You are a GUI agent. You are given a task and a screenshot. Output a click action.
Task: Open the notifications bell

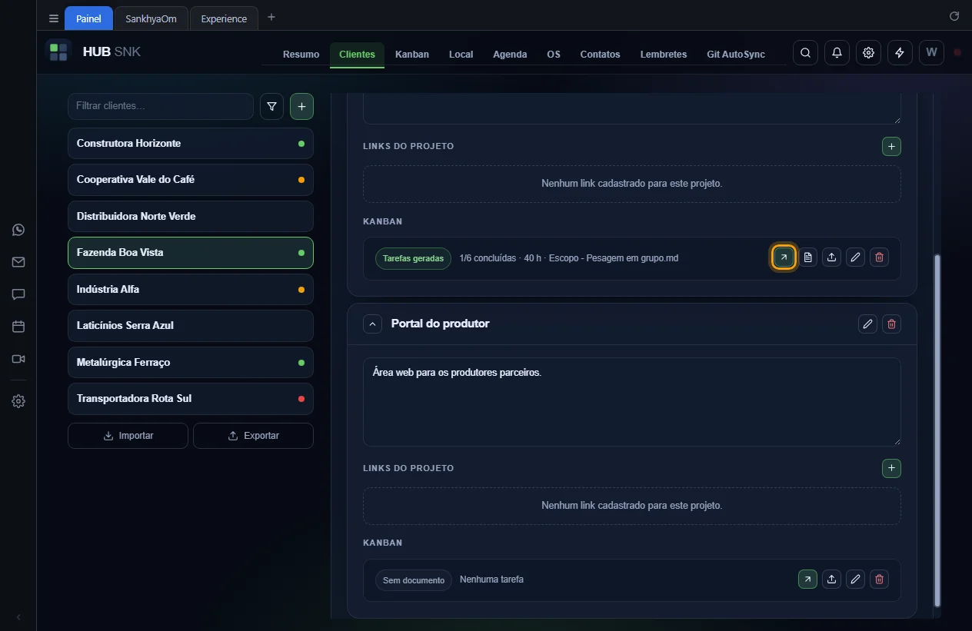[x=837, y=53]
